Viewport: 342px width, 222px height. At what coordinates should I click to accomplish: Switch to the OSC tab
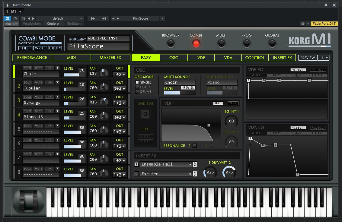click(x=174, y=58)
